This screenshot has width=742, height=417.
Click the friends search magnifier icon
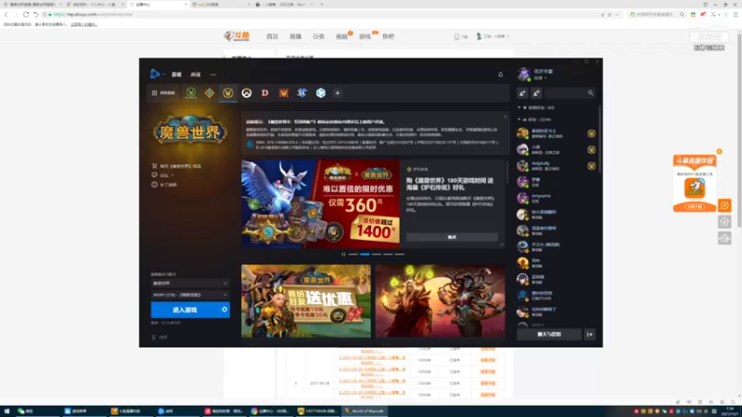point(591,94)
